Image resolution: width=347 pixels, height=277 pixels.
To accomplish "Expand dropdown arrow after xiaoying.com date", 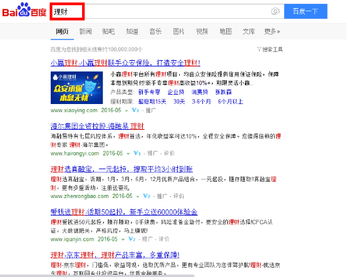I will 127,110.
